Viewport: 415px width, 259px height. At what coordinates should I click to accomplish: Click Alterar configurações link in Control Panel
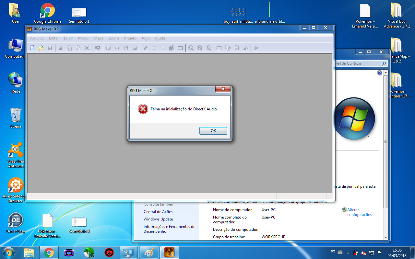[x=359, y=212]
